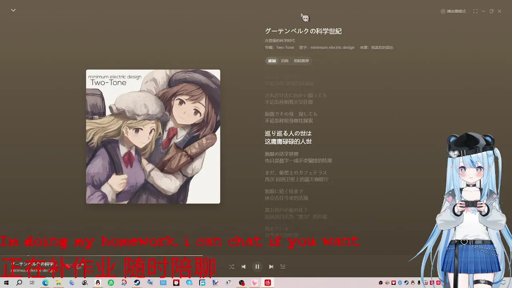Pause the current song
This screenshot has width=512, height=288.
tap(257, 267)
